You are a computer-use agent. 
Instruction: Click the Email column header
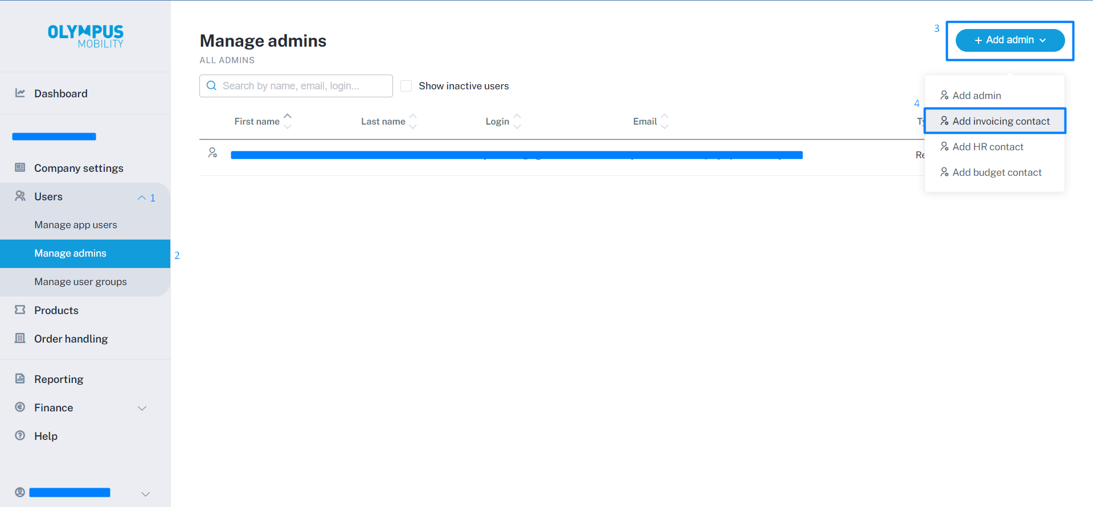[645, 121]
